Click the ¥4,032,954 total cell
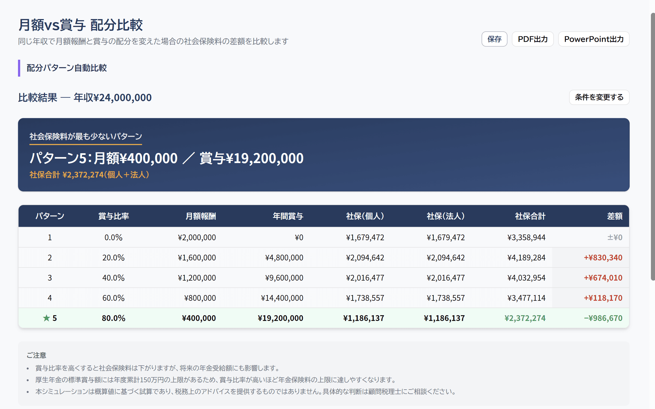This screenshot has height=409, width=655. (x=526, y=278)
